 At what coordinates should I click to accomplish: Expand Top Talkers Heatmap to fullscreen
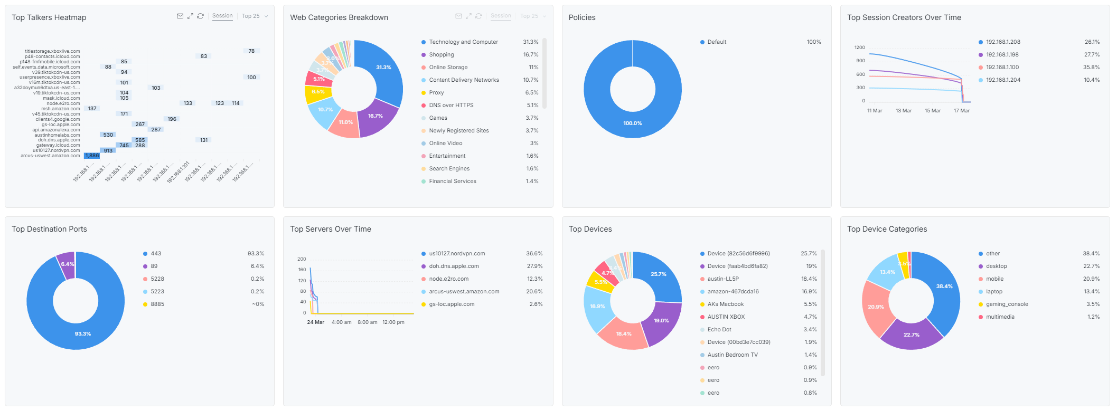point(190,16)
